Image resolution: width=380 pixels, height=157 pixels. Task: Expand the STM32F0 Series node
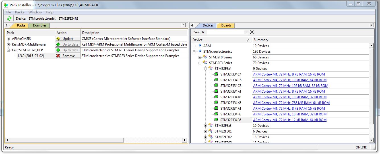tap(200, 57)
